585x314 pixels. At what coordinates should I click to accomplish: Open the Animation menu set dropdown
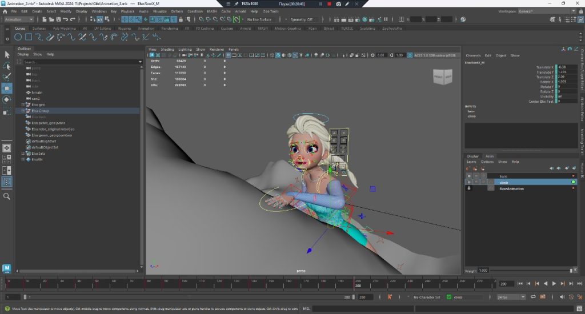[x=19, y=19]
